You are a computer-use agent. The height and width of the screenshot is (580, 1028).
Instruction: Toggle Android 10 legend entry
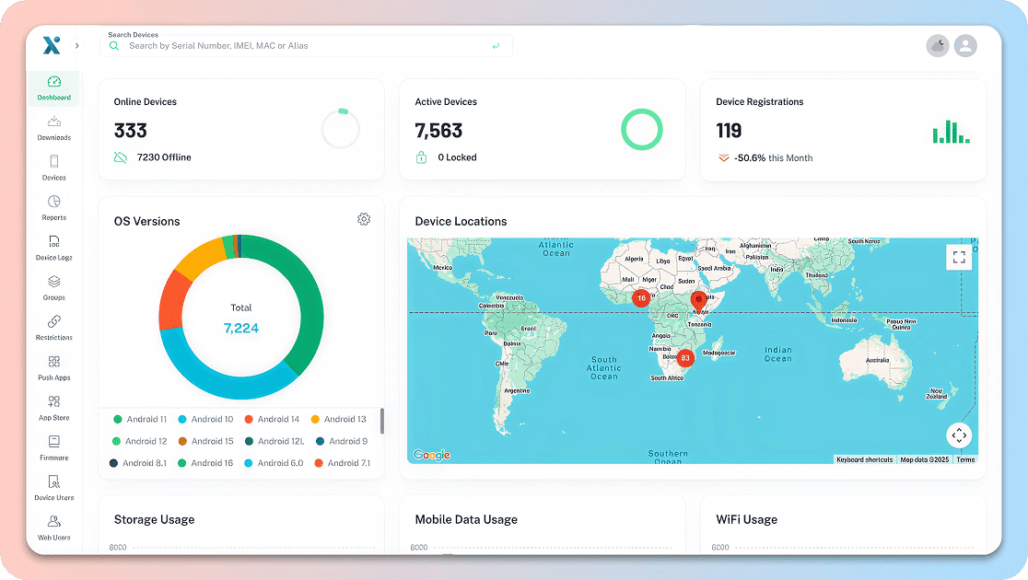click(206, 419)
